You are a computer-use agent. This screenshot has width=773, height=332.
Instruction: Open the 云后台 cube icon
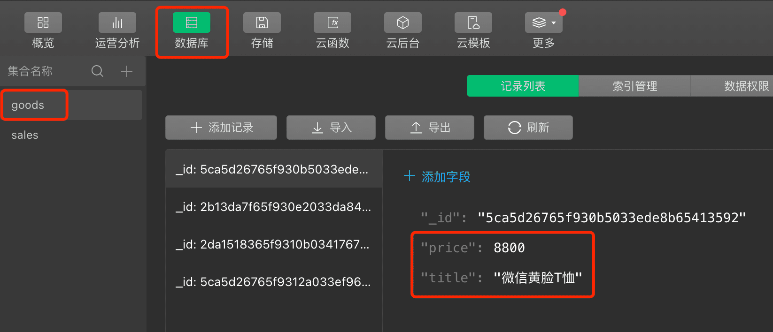coord(403,23)
